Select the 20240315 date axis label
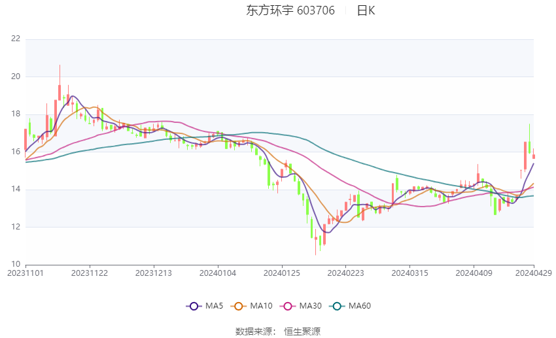 (410, 273)
